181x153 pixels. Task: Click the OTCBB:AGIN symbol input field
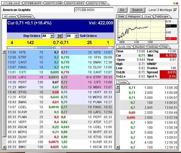[x=94, y=10]
